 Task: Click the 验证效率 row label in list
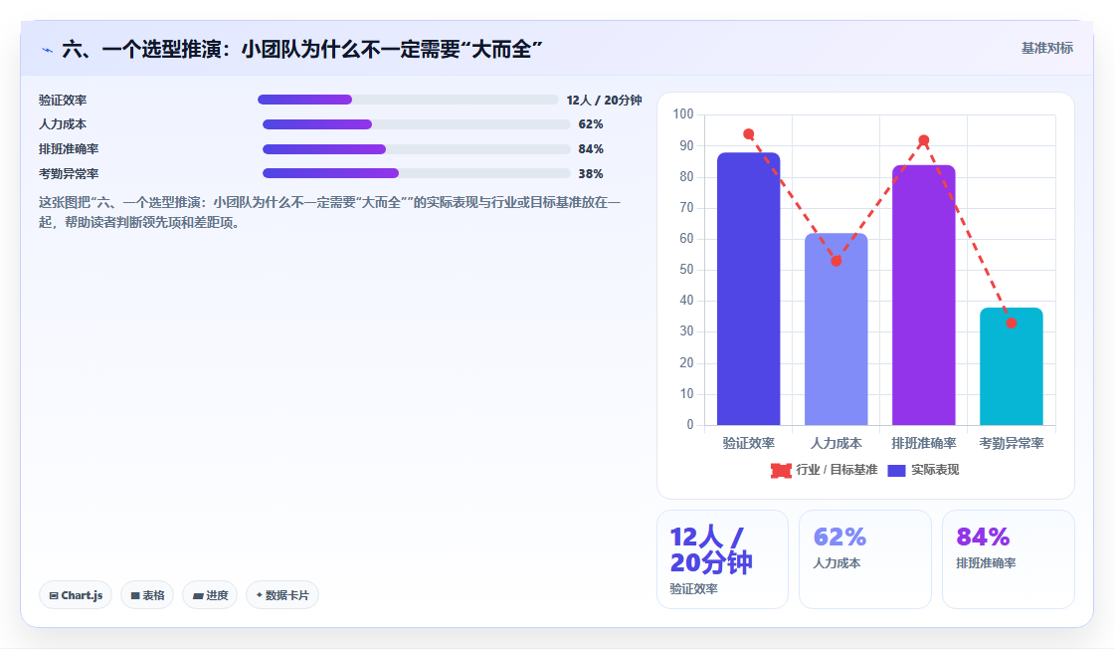tap(63, 101)
